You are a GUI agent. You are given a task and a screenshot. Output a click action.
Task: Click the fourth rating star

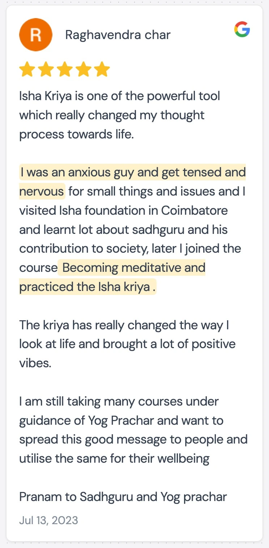(84, 69)
